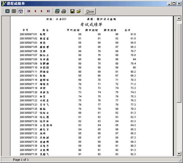Screen dimensions: 183x163
Task: Click the 考试成绩单 report title
Action: click(x=91, y=25)
